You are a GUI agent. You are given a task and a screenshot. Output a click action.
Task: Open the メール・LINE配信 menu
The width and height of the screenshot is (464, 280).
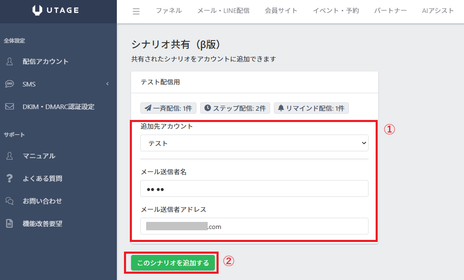[x=223, y=11]
